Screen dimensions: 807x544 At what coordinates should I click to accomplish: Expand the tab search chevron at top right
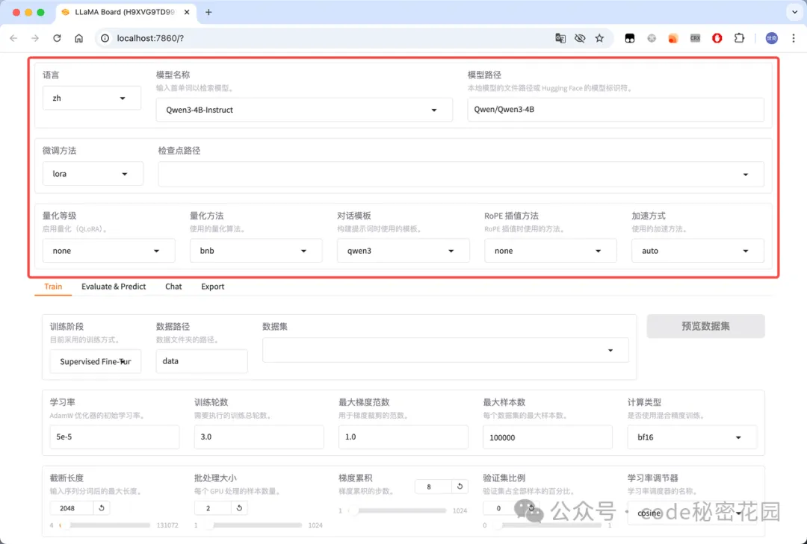click(794, 12)
